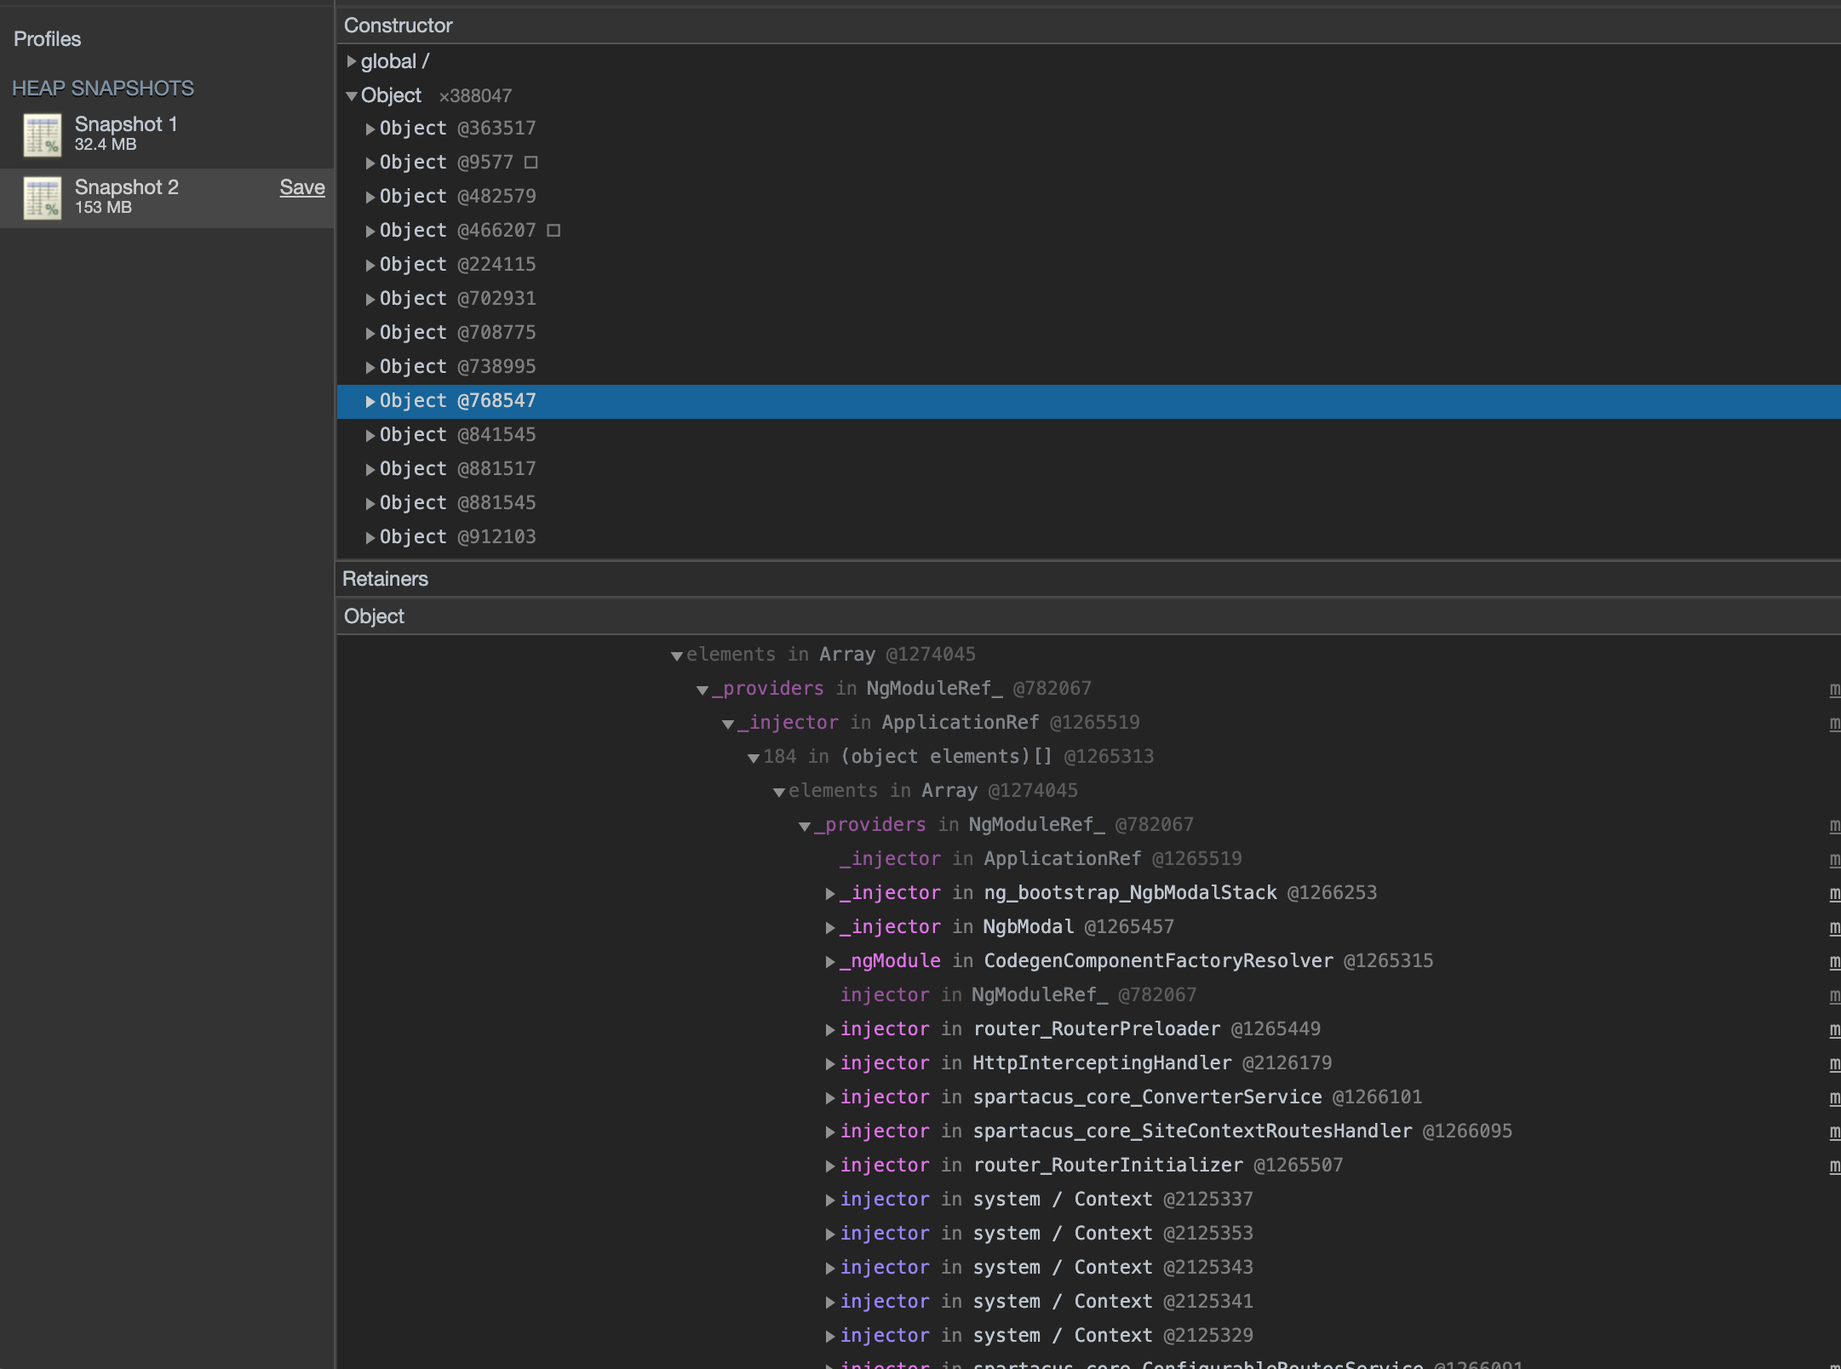The image size is (1841, 1369).
Task: Collapse the elements in Array @1274045 retainer
Action: click(x=677, y=655)
